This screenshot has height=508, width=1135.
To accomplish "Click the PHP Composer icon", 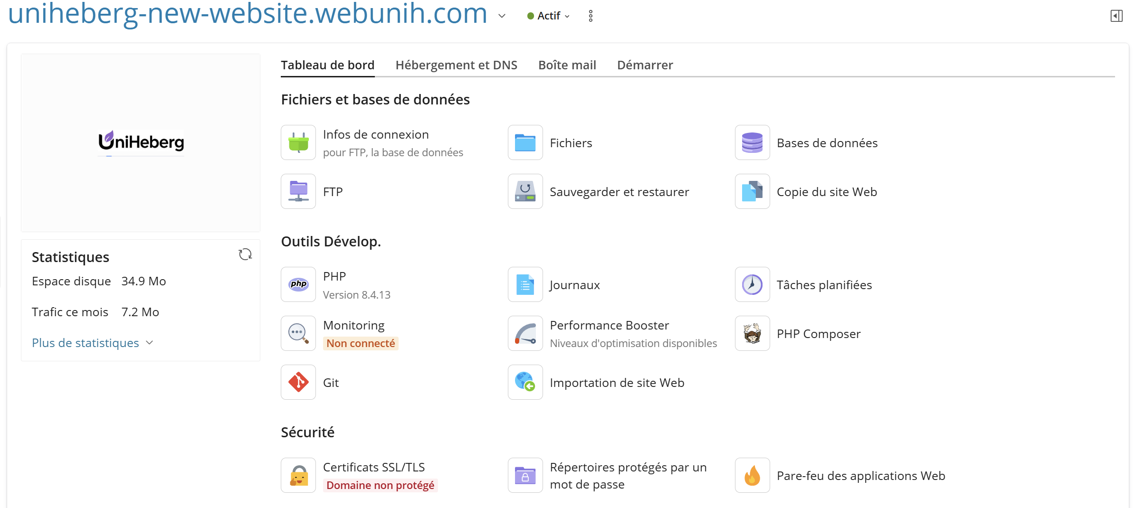I will coord(752,333).
